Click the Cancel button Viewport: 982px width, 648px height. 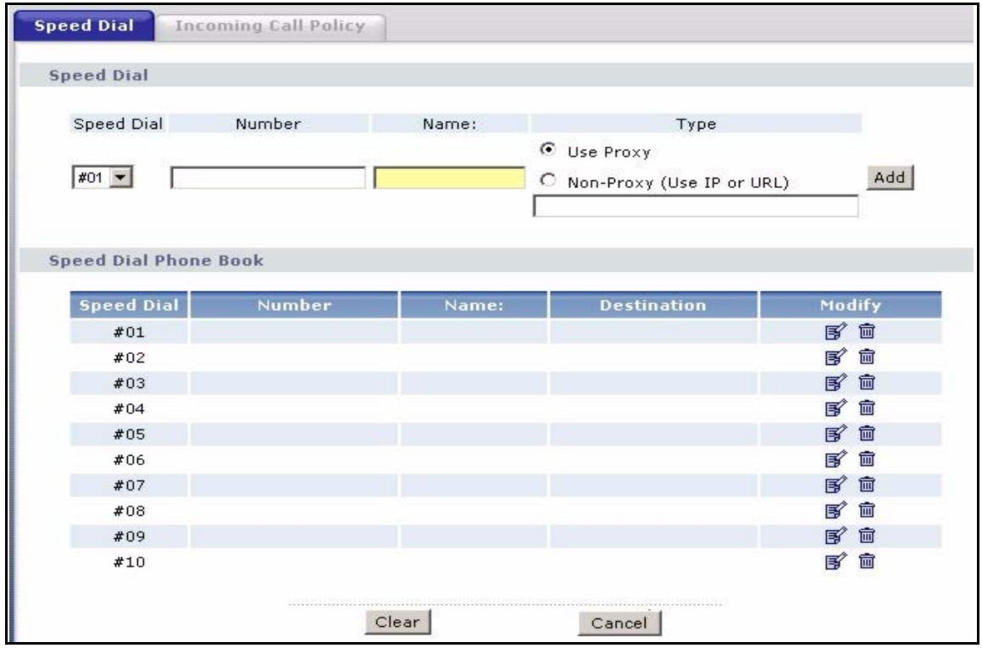pyautogui.click(x=619, y=623)
